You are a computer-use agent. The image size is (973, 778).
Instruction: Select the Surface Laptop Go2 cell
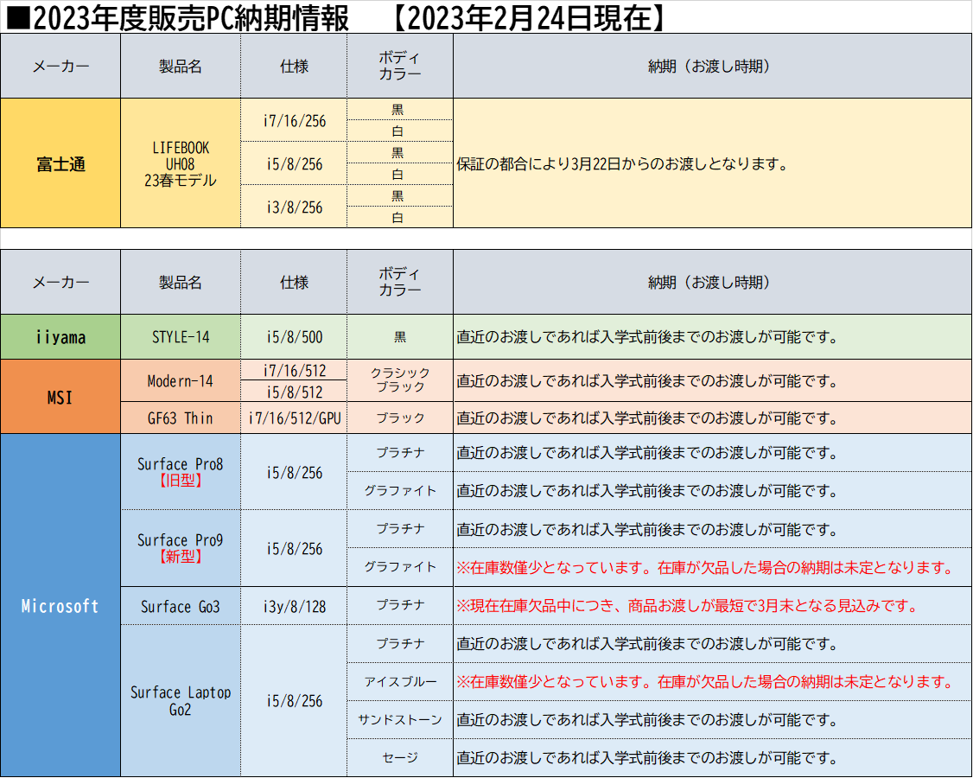pos(181,700)
